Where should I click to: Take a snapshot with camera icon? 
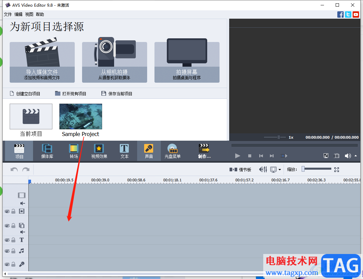(x=336, y=156)
